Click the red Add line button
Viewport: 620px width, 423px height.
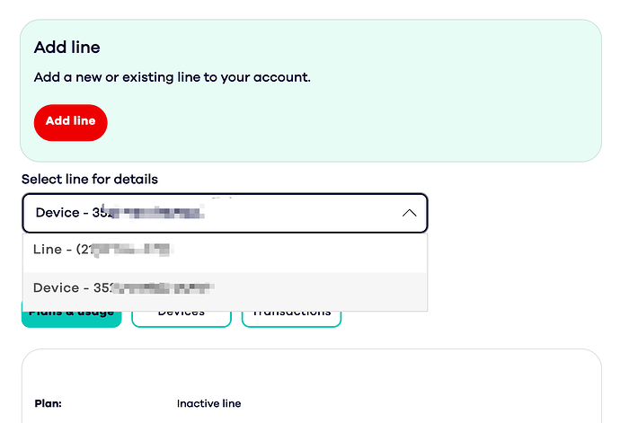[70, 122]
